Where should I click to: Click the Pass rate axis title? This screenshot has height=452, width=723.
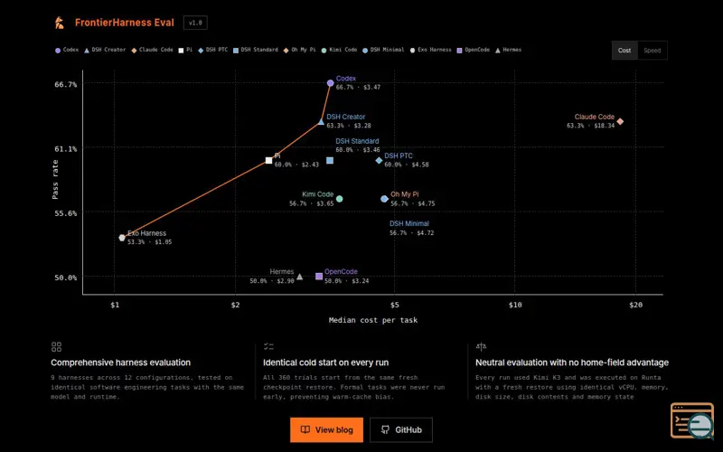[55, 179]
